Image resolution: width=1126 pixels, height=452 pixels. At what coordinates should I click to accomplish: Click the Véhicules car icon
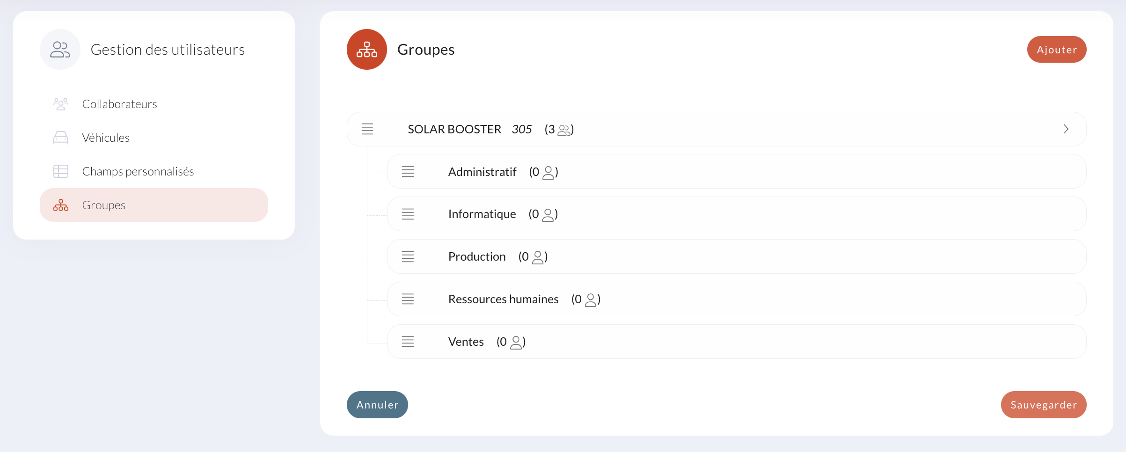[x=61, y=138]
